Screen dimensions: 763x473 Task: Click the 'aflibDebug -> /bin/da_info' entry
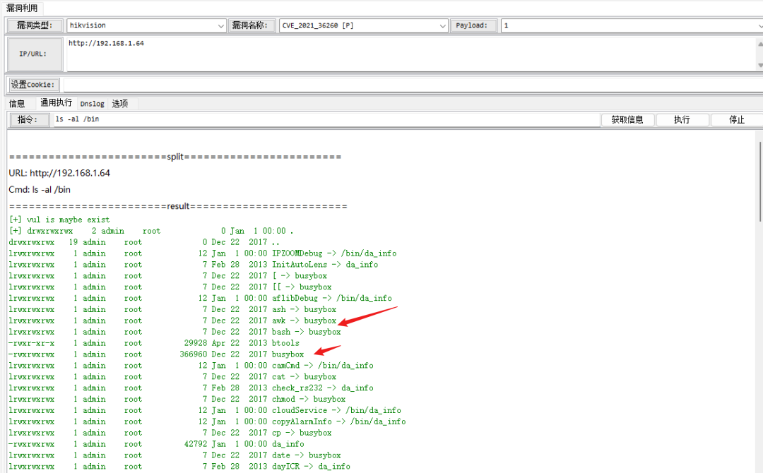(331, 298)
